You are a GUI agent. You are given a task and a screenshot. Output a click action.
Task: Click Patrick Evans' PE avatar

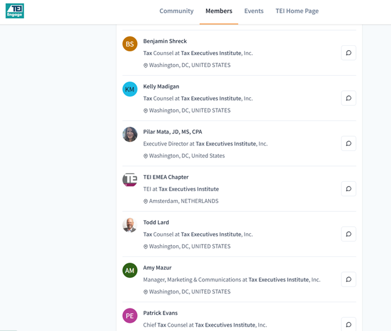(x=130, y=316)
